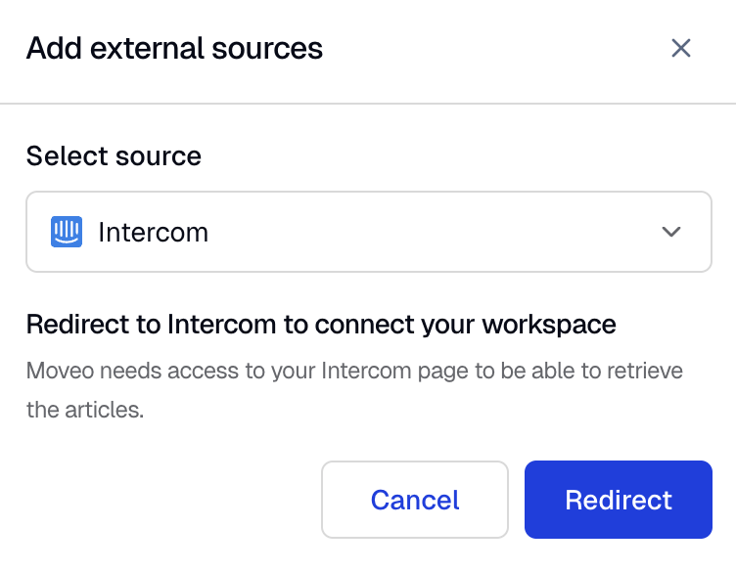Click the Redirect to Intercom heading

pos(321,325)
